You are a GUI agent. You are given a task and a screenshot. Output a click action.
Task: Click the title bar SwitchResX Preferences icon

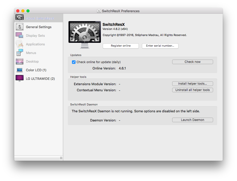click(99, 11)
